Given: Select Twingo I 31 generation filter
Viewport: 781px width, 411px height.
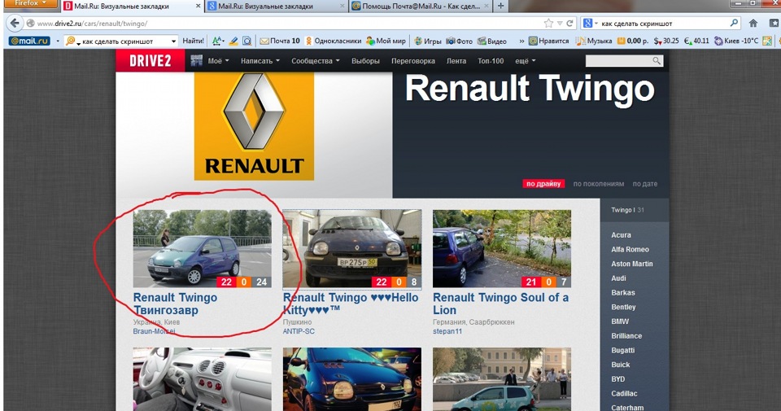Looking at the screenshot, I should pos(627,210).
